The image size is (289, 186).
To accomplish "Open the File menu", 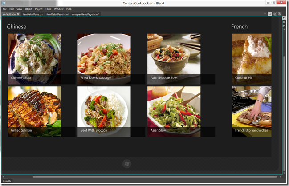I will 5,9.
